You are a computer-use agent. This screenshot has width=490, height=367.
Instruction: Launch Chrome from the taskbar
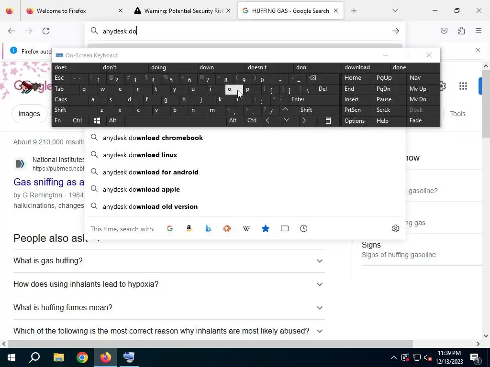(x=82, y=357)
